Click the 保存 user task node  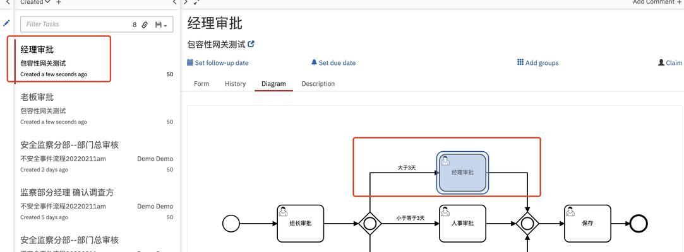coord(587,224)
